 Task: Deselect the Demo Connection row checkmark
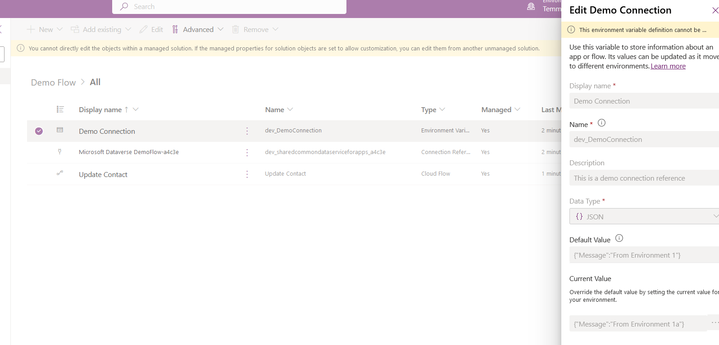point(39,131)
